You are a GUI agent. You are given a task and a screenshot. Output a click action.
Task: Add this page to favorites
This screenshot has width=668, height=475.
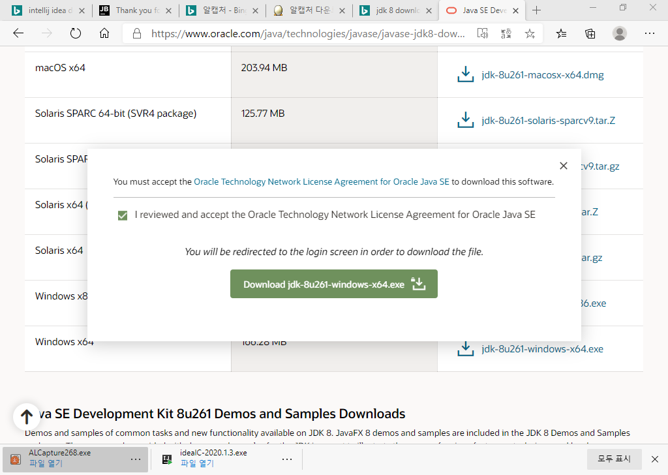pyautogui.click(x=530, y=34)
